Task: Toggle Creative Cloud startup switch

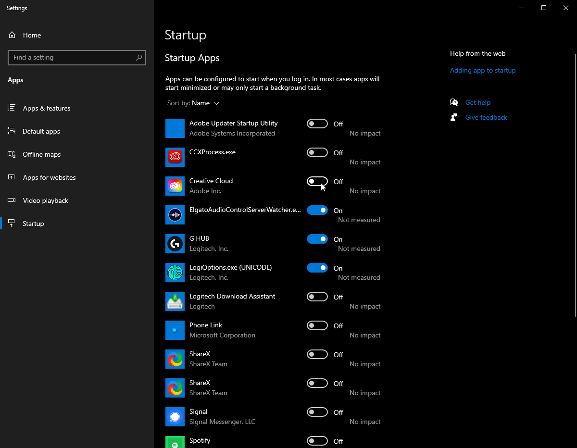Action: coord(317,181)
